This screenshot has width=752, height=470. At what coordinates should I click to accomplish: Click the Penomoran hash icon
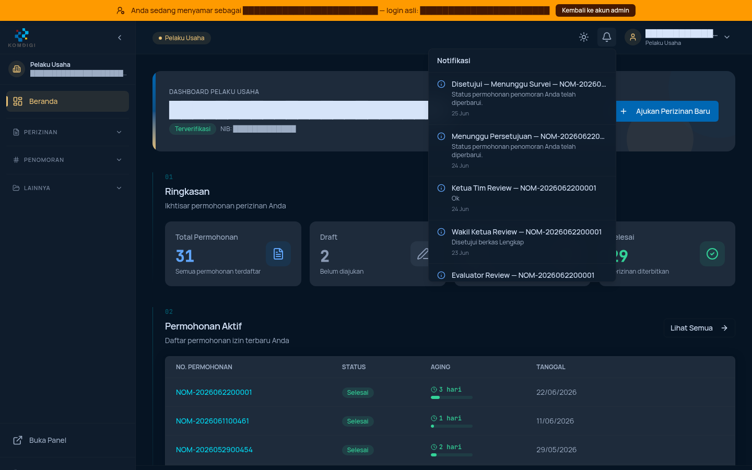coord(16,160)
